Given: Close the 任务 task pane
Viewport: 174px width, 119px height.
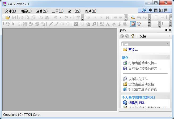Looking at the screenshot, I should point(170,30).
